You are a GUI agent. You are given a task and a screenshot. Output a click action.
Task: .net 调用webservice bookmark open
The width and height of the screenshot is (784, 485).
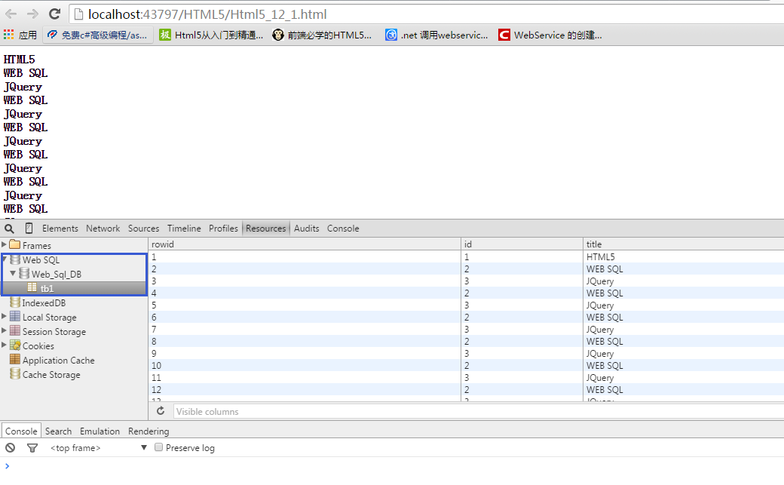(x=436, y=35)
